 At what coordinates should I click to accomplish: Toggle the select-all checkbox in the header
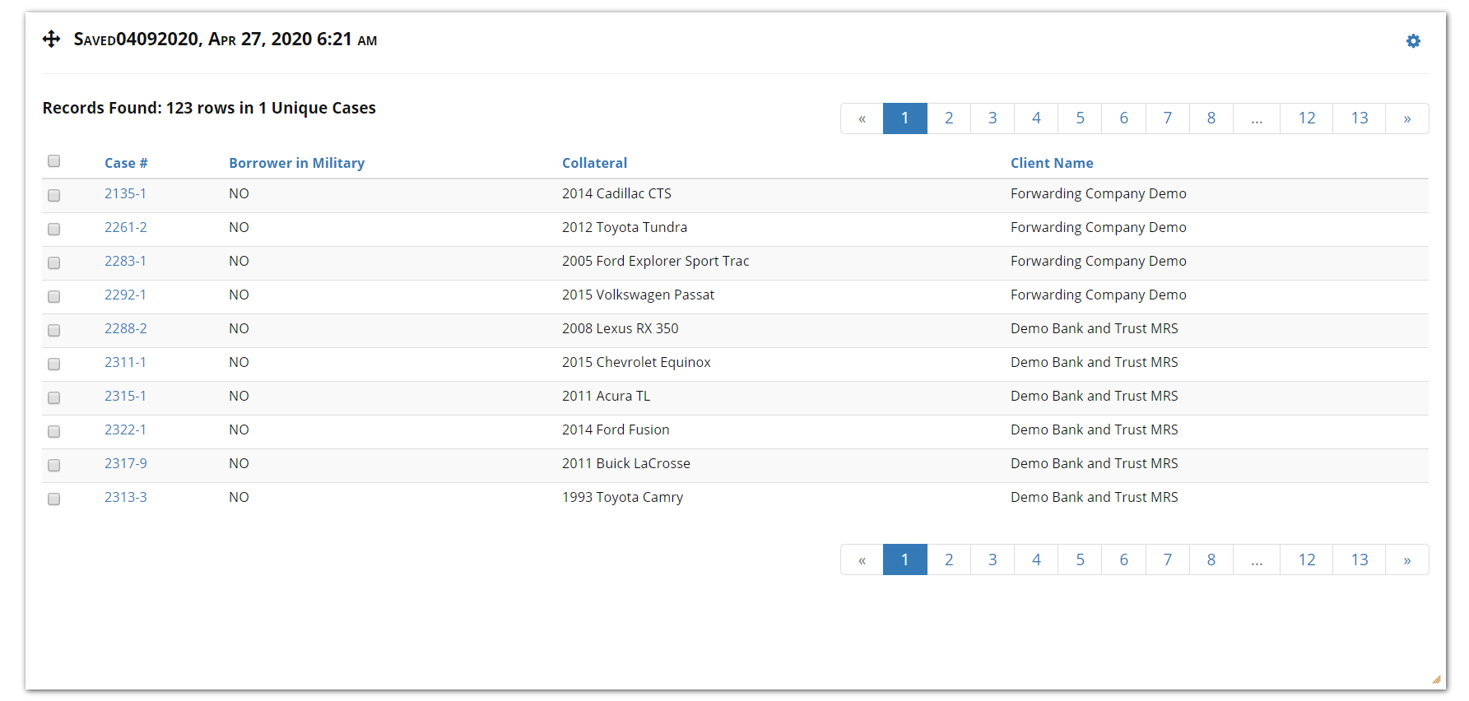tap(54, 161)
